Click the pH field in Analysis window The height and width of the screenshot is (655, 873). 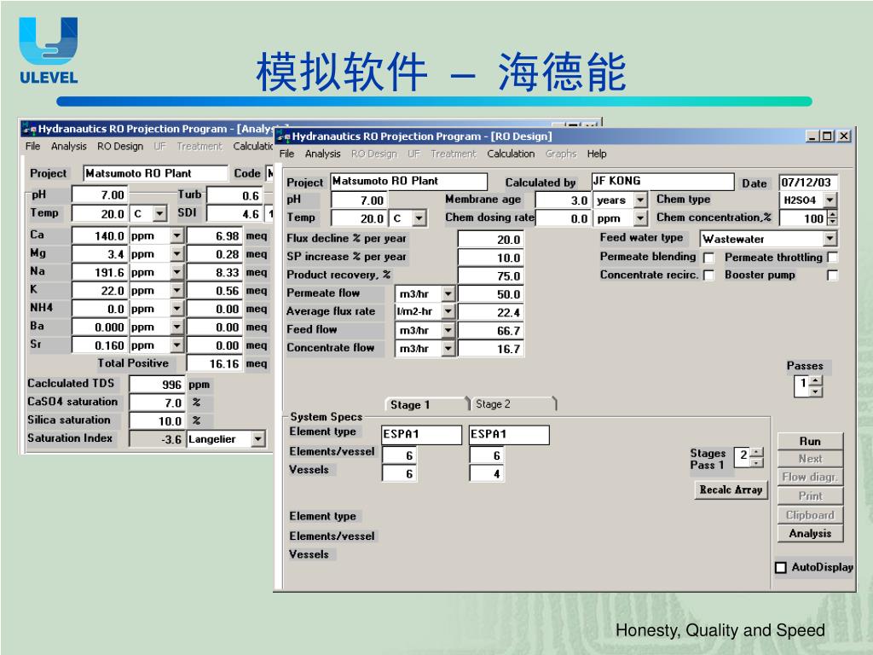click(100, 195)
